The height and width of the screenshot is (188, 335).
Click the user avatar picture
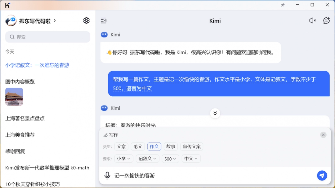11,21
